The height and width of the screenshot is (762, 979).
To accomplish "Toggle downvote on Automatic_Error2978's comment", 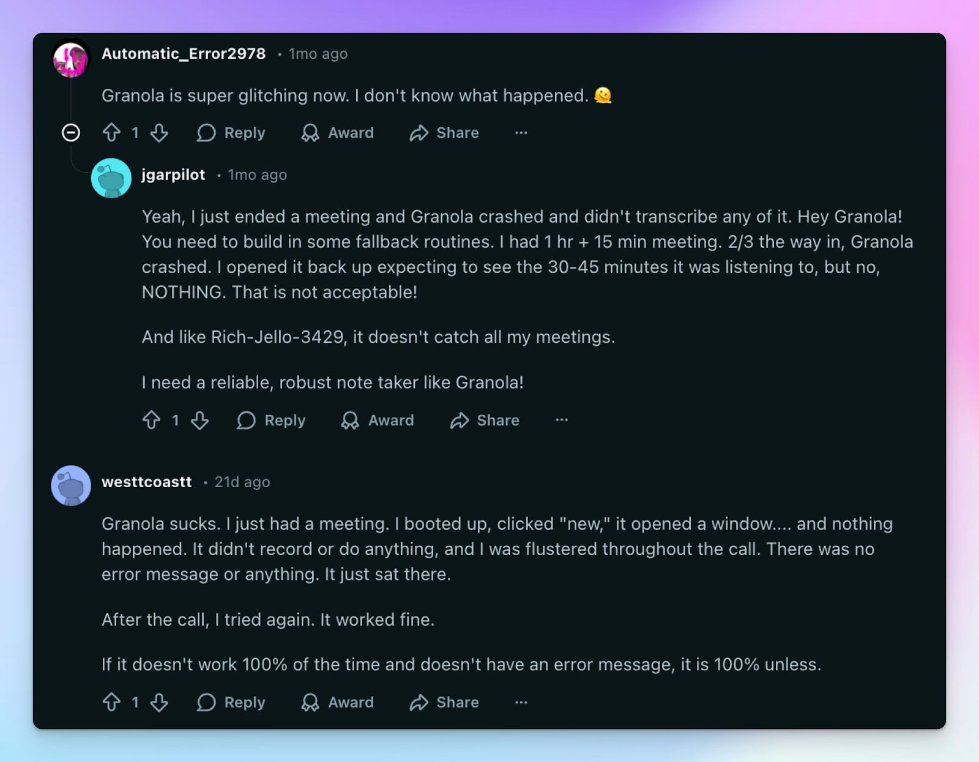I will 159,133.
